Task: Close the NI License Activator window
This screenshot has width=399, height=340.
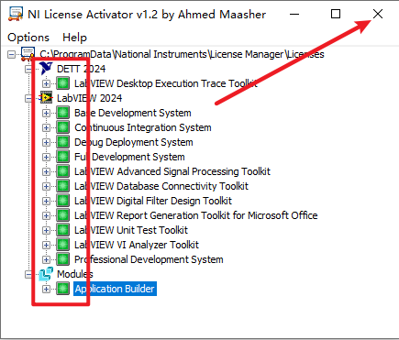Action: [x=378, y=14]
